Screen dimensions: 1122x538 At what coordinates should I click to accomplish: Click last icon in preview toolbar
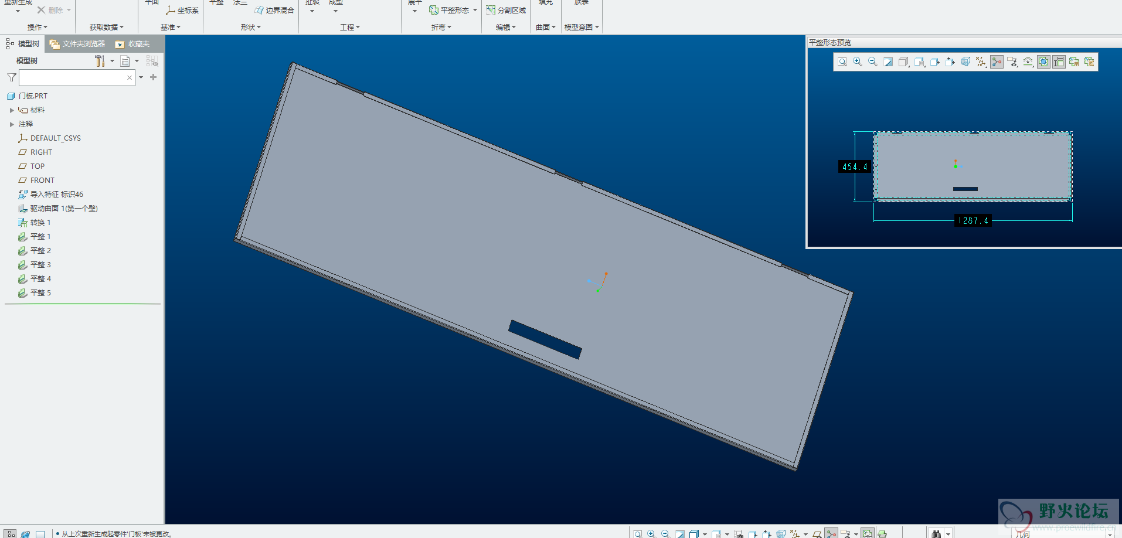coord(1089,62)
